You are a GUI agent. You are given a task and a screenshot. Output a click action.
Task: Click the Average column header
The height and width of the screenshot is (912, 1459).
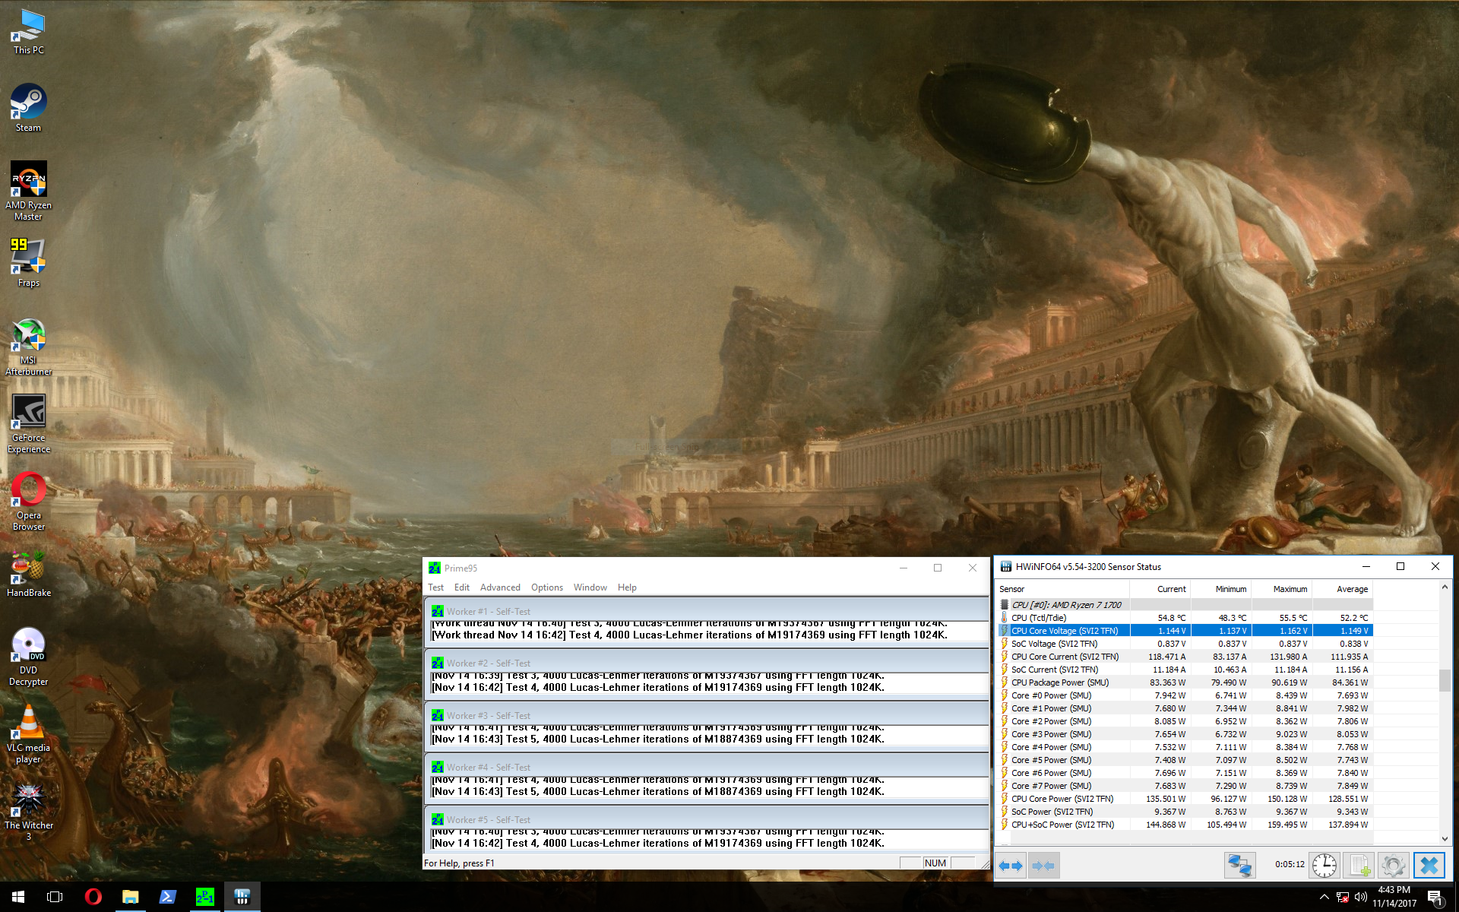click(1352, 589)
